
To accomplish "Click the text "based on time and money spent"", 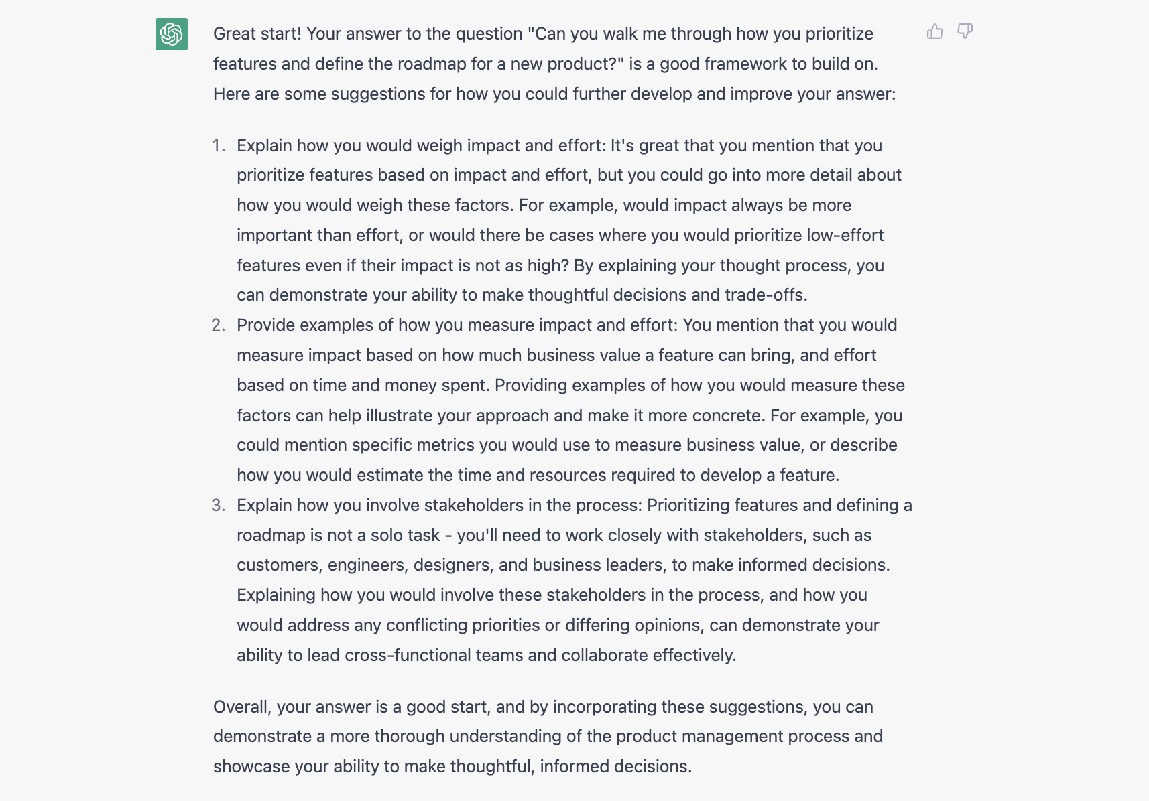I will (363, 385).
